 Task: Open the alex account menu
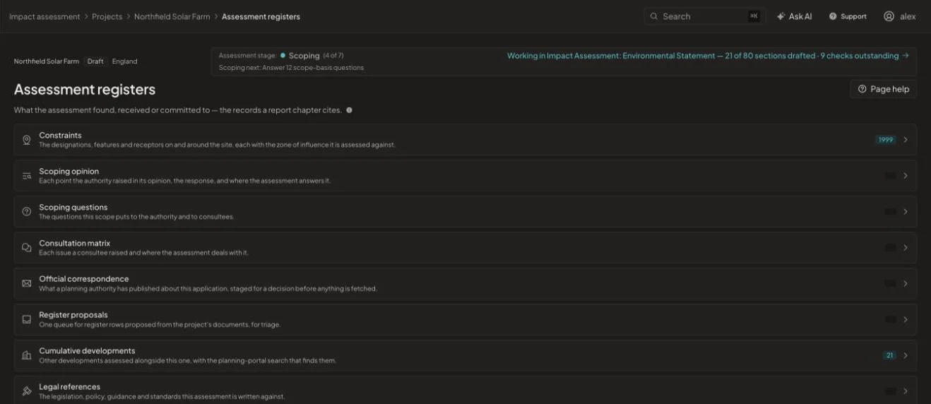pyautogui.click(x=900, y=16)
